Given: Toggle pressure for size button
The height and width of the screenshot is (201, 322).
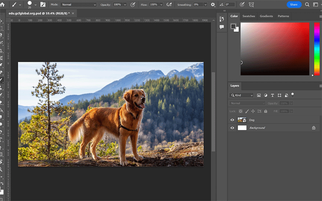Looking at the screenshot, I should pos(242,4).
